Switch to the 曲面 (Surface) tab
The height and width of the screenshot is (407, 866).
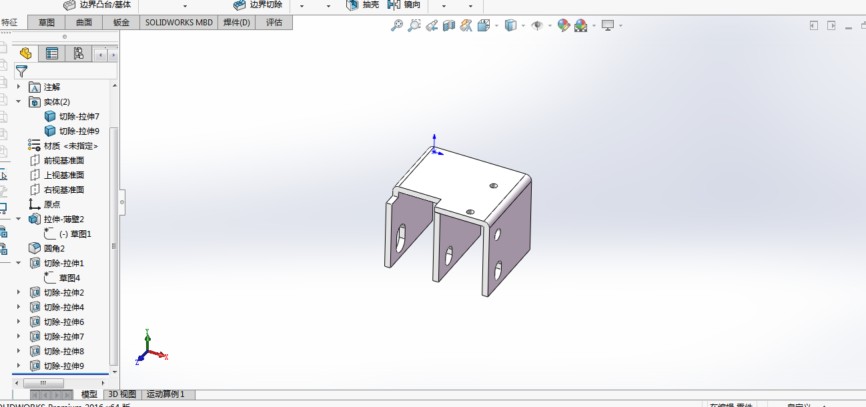[84, 22]
